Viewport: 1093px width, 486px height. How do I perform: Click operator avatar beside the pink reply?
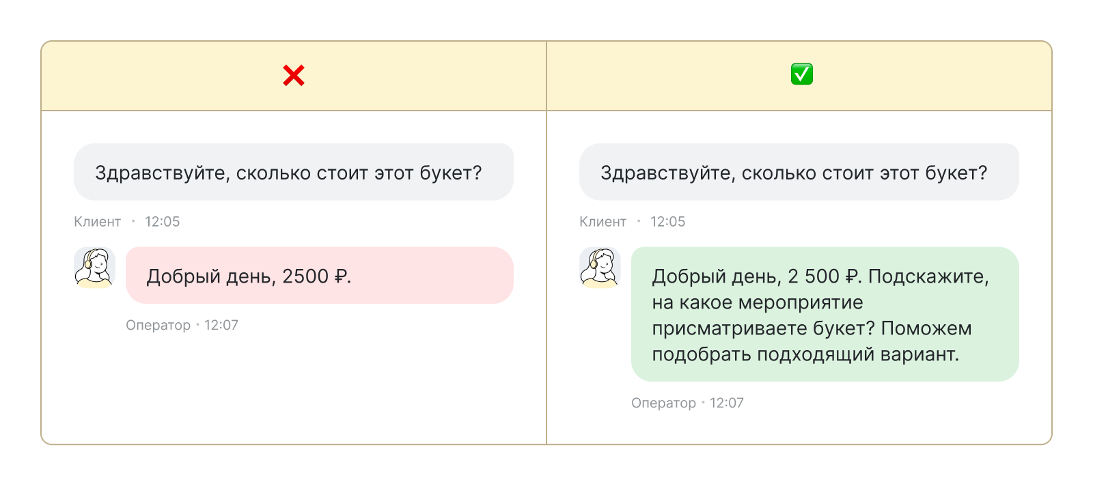[x=94, y=268]
